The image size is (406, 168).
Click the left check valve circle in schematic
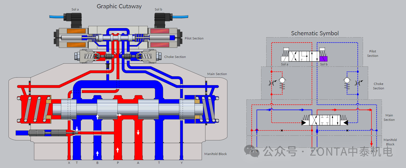point(282,80)
